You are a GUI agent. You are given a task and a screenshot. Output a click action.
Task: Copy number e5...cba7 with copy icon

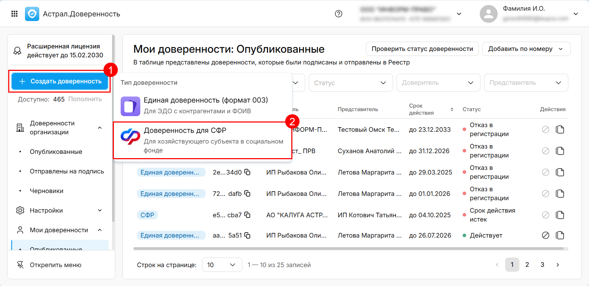[247, 215]
